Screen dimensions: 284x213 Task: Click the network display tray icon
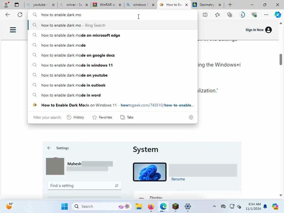pos(232,206)
